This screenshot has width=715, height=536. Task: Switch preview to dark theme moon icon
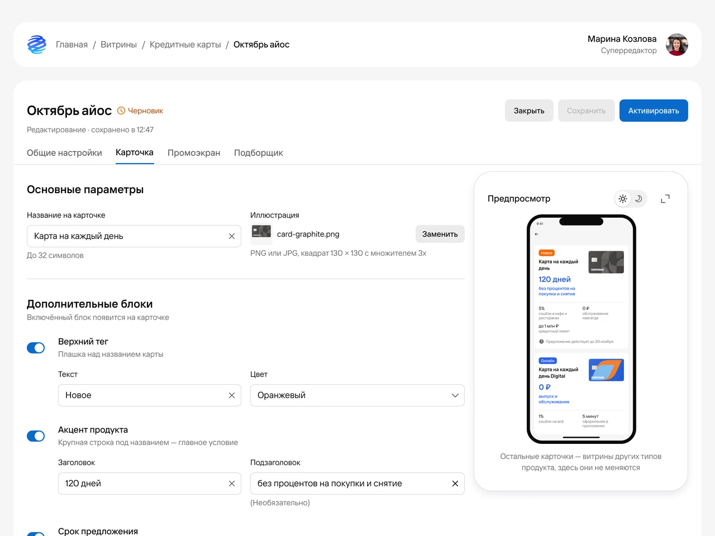click(638, 199)
